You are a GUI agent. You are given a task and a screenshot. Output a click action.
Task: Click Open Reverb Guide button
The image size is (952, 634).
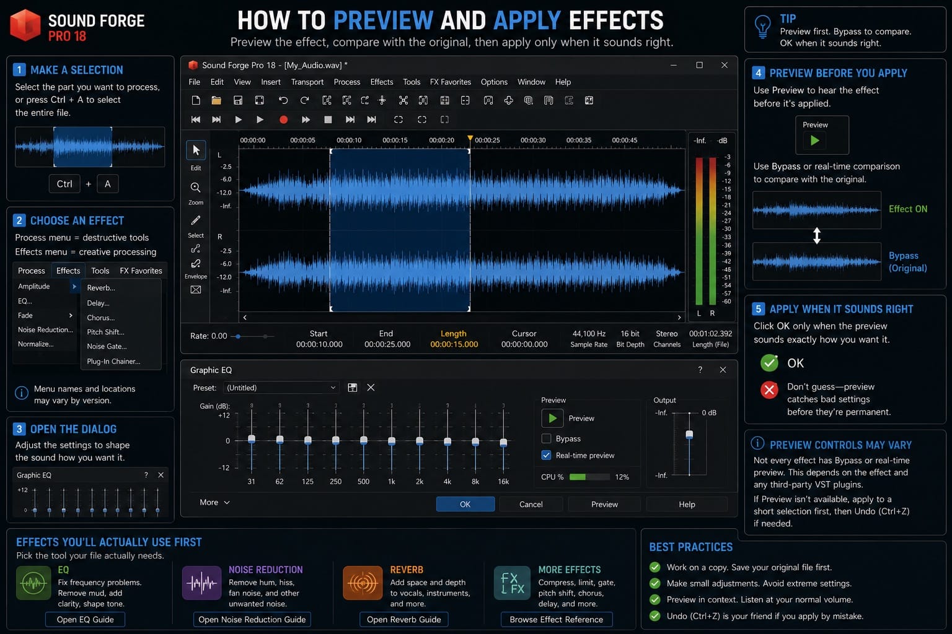click(x=403, y=619)
